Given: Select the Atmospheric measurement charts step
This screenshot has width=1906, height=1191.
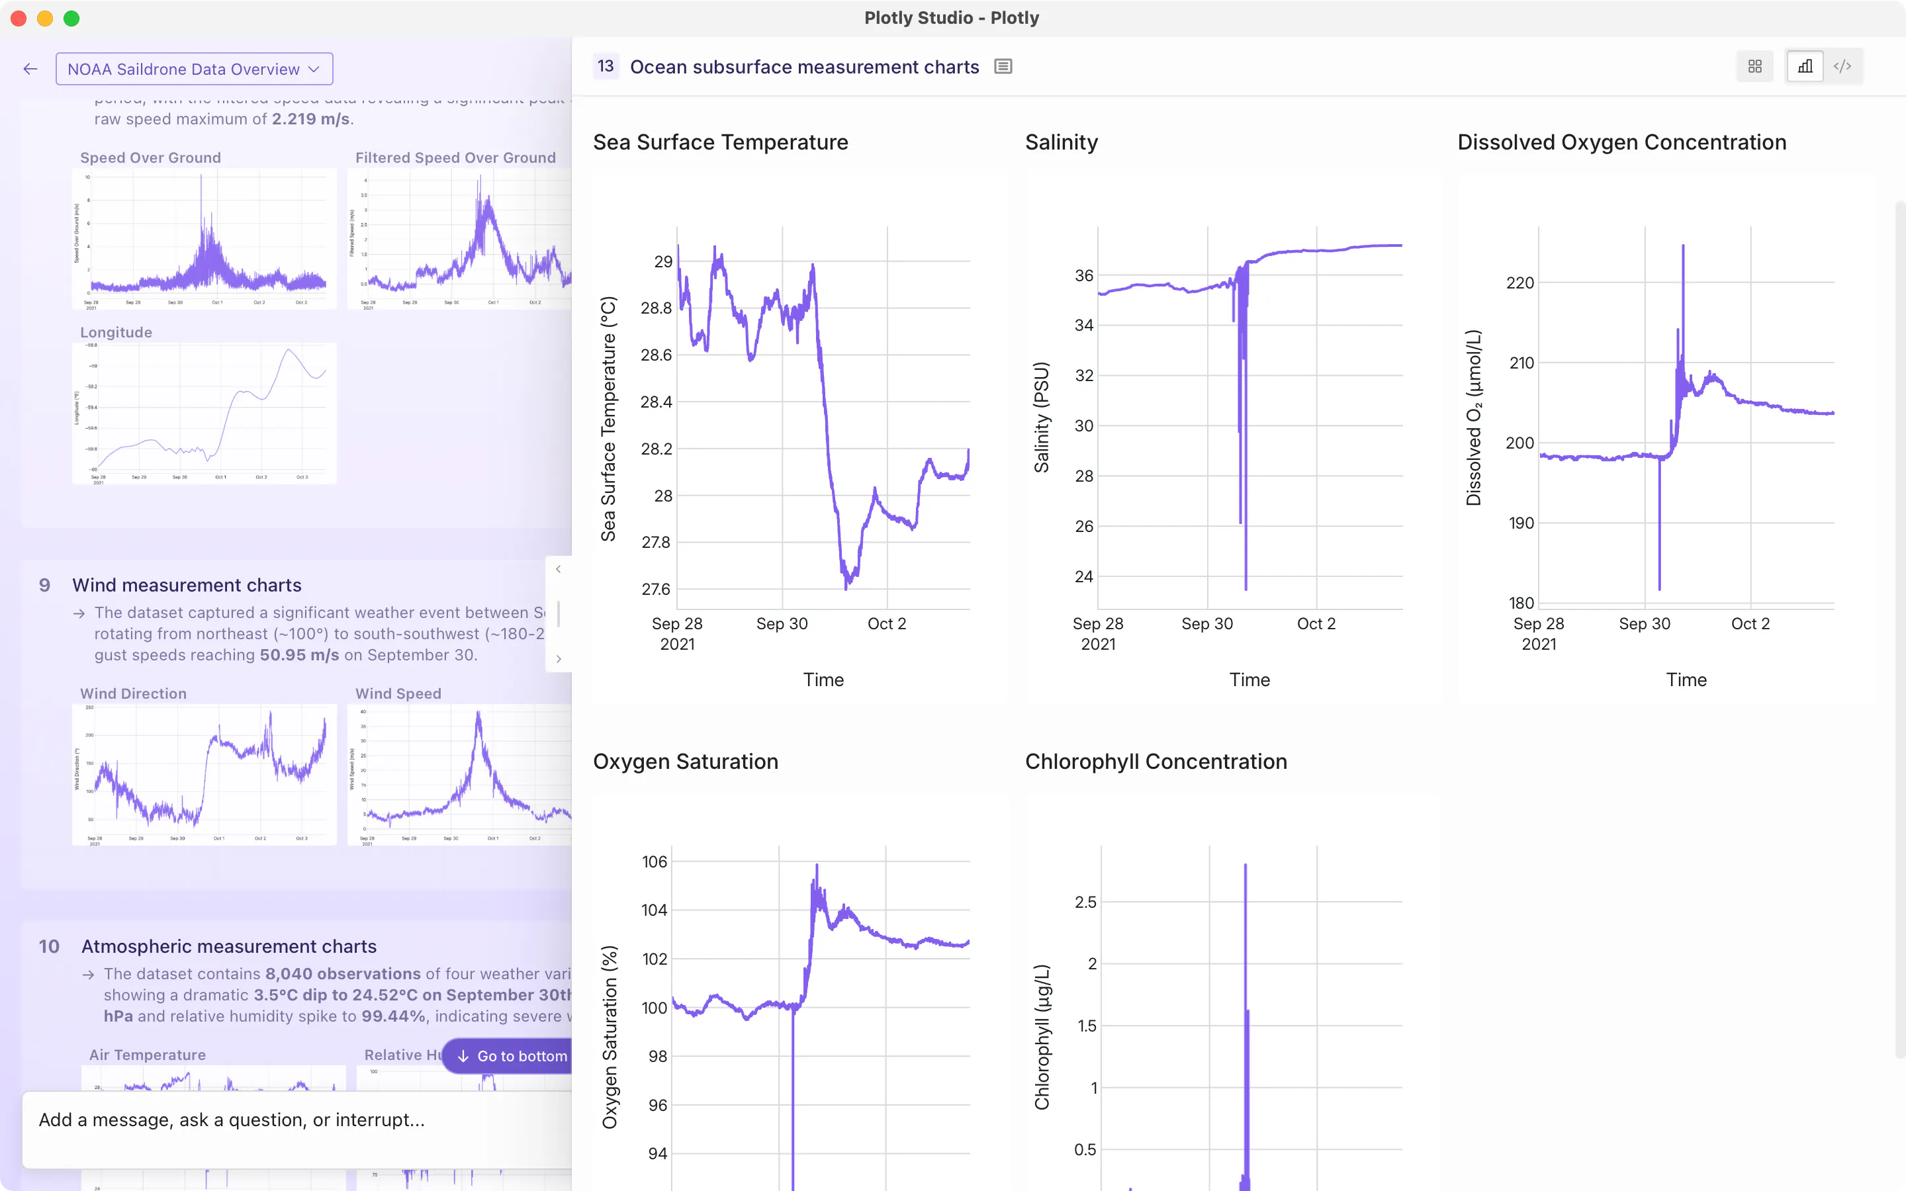Looking at the screenshot, I should pyautogui.click(x=229, y=946).
